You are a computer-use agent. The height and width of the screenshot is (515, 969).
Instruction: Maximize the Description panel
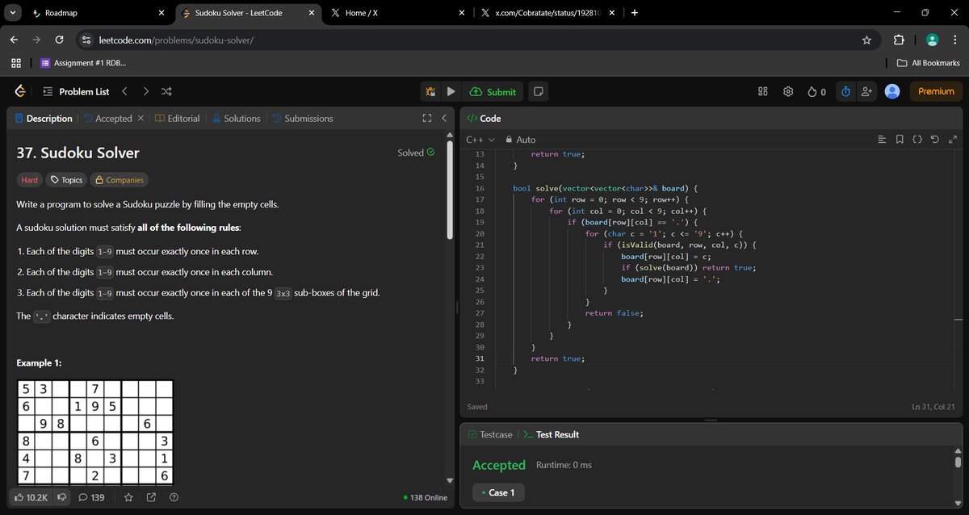point(427,118)
